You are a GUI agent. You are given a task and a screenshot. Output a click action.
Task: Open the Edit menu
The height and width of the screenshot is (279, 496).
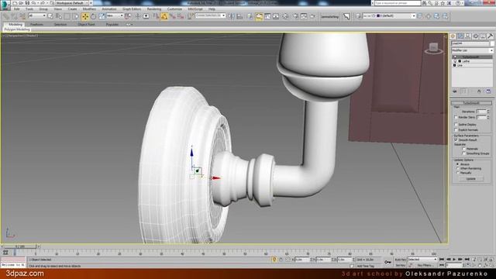[17, 9]
